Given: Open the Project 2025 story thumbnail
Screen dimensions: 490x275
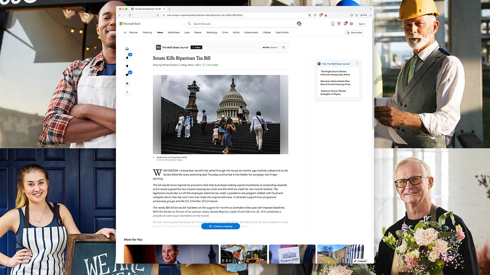Looking at the screenshot, I should pyautogui.click(x=292, y=254).
